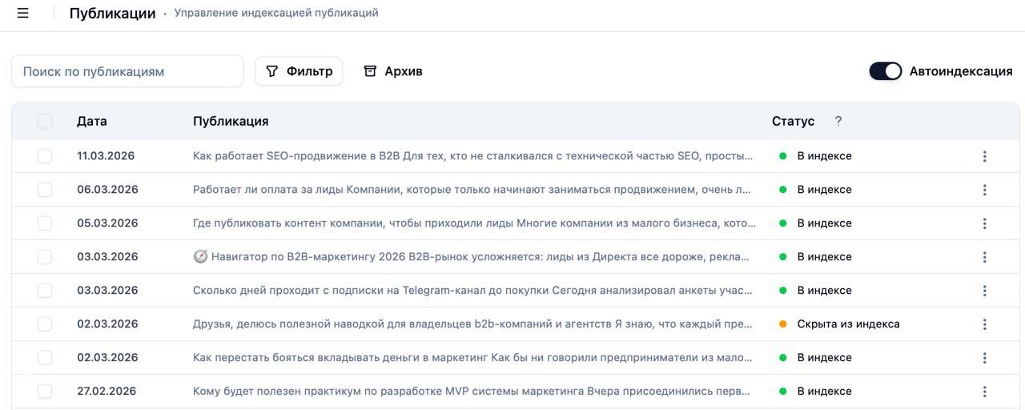Focus the Поиск по публикациям field
Screen dimensions: 1025x410
click(x=127, y=71)
